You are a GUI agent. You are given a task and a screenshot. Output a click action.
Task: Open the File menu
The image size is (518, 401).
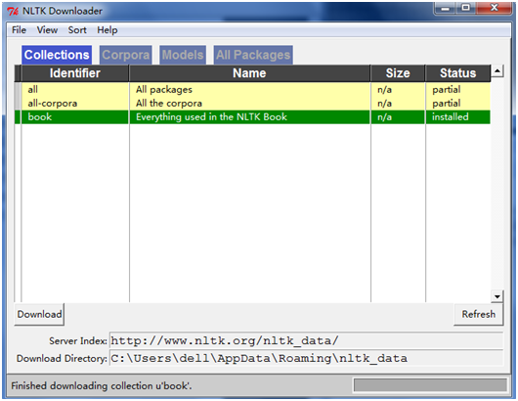coord(19,30)
